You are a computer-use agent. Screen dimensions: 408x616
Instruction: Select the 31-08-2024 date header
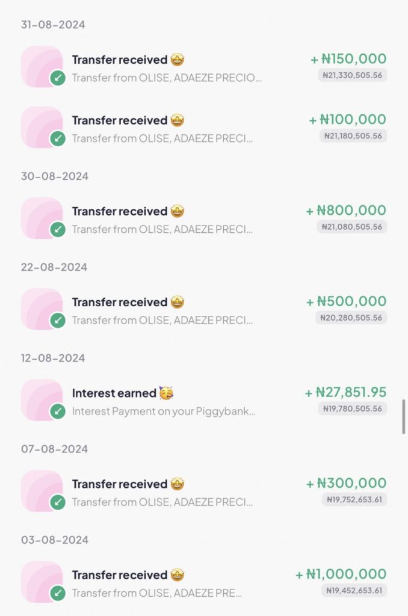point(53,25)
